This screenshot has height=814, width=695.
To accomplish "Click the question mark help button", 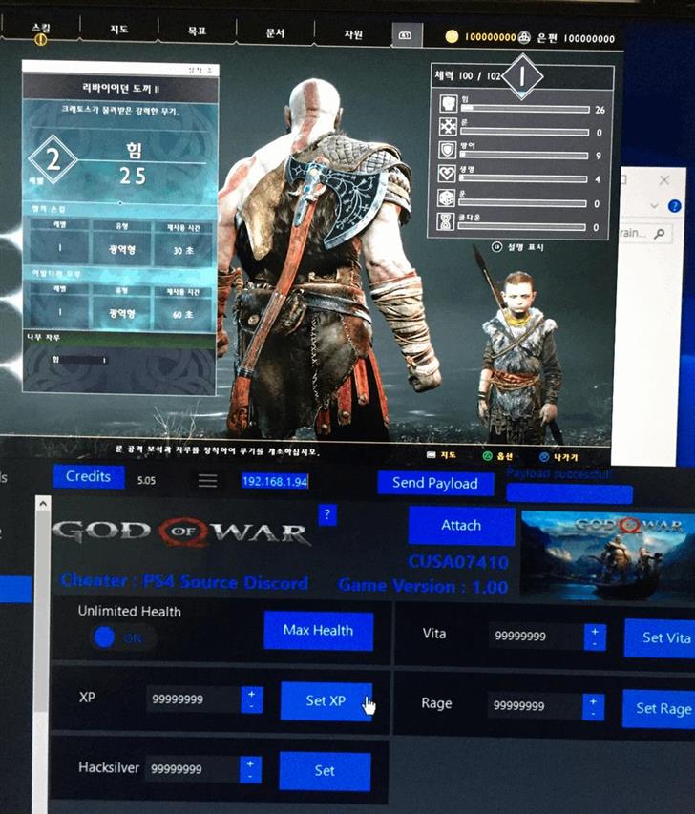I will 327,515.
